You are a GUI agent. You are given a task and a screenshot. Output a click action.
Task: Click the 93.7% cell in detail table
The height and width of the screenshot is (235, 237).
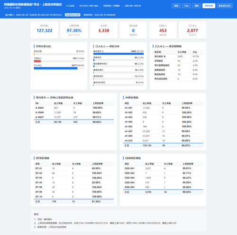(x=196, y=56)
